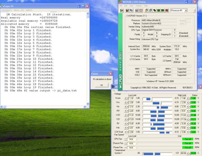Open About menu in Super PI
Image resolution: width=202 pixels, height=156 pixels.
(19, 10)
